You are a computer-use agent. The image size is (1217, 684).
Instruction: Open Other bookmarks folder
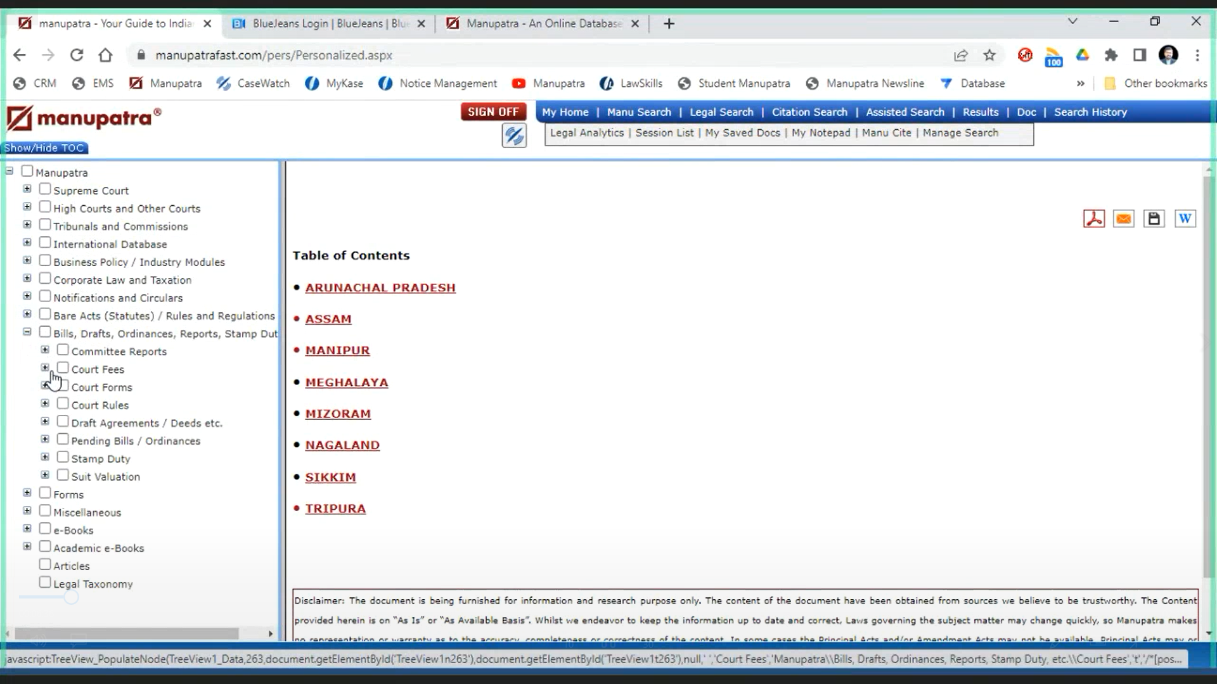(x=1155, y=83)
